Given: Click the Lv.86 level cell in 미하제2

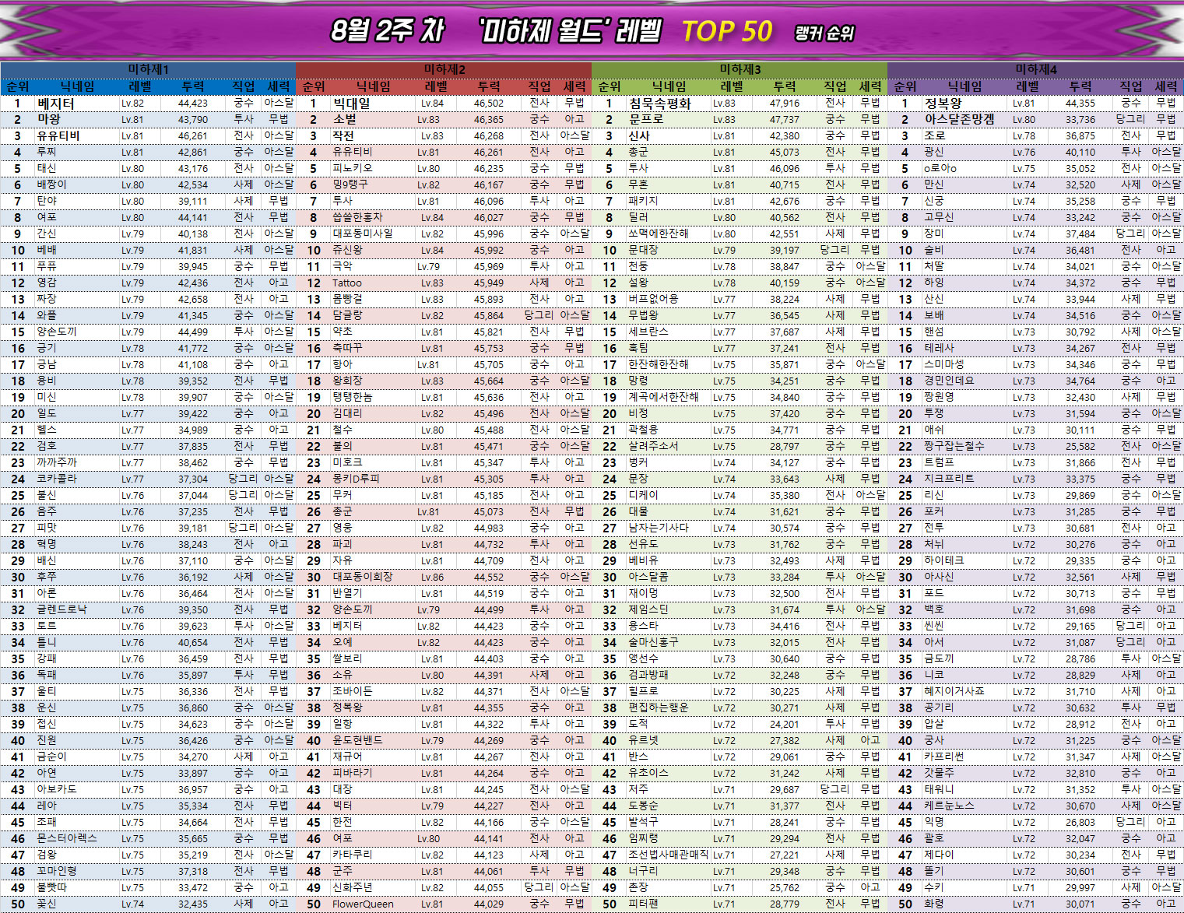Looking at the screenshot, I should point(432,577).
